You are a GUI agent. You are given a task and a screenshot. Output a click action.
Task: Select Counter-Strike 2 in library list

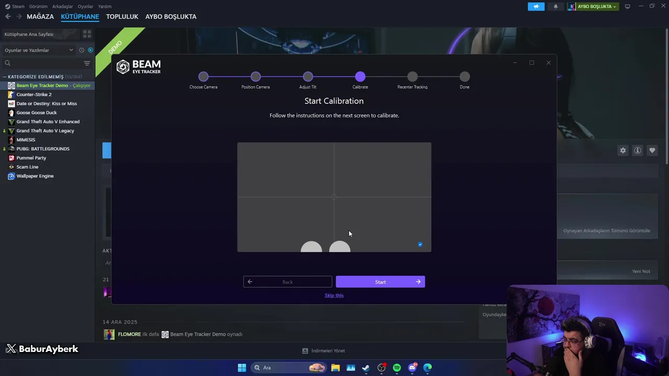coord(34,95)
